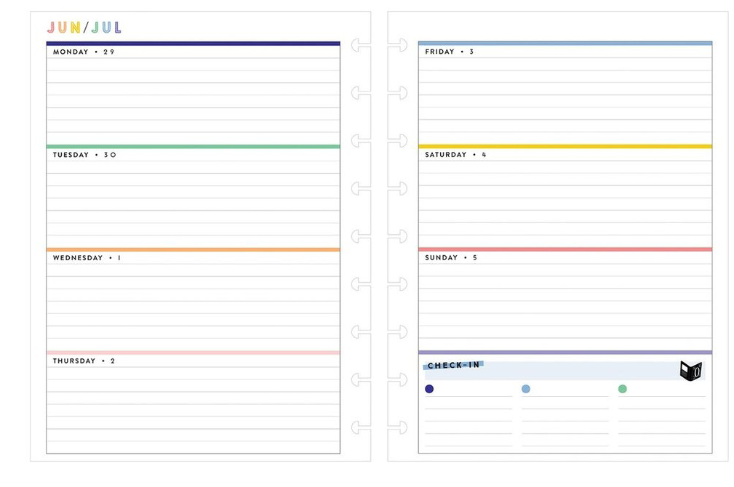Click the green dot in Check-In
The image size is (734, 487).
point(623,389)
